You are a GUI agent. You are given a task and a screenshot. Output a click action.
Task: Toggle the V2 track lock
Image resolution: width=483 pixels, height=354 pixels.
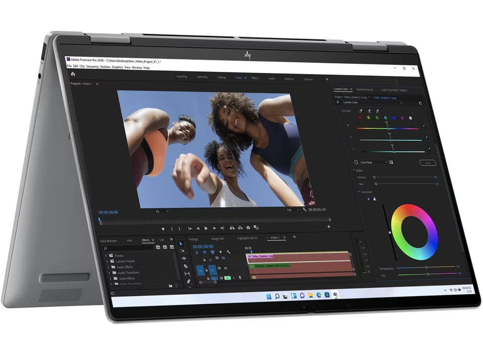click(204, 260)
